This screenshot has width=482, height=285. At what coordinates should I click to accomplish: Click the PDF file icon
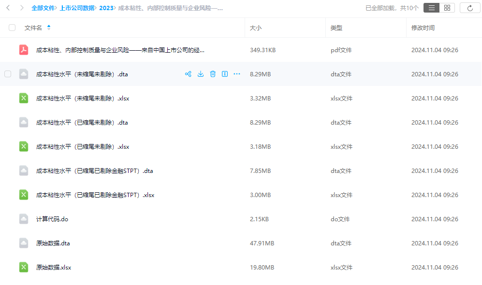pos(24,50)
